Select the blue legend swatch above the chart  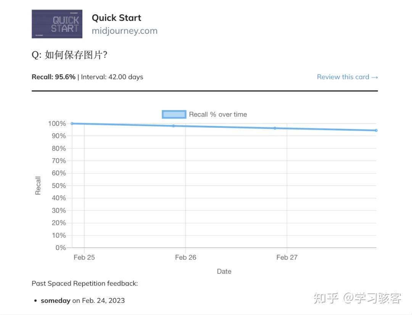174,114
